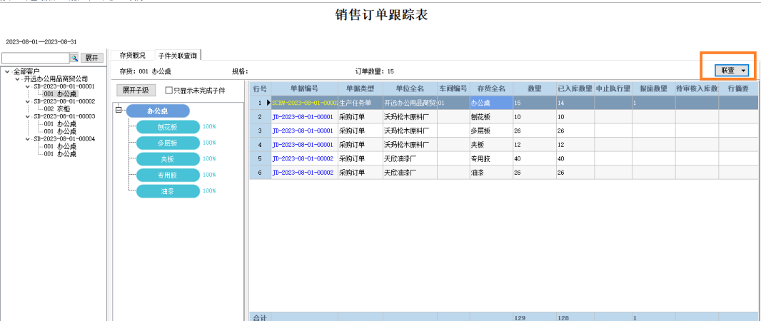Switch to the 存货概况 tab

[133, 55]
